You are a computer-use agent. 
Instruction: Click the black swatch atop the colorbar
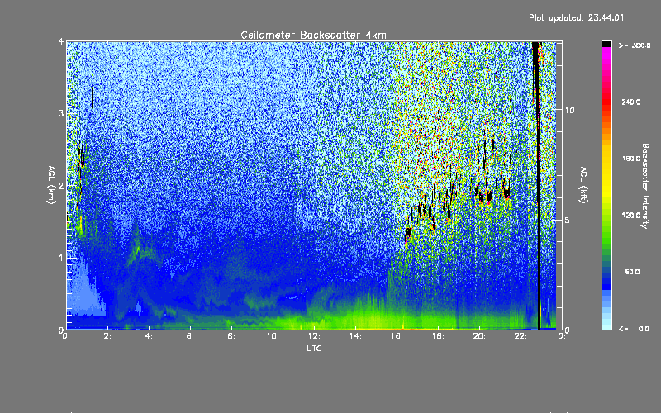coord(606,44)
